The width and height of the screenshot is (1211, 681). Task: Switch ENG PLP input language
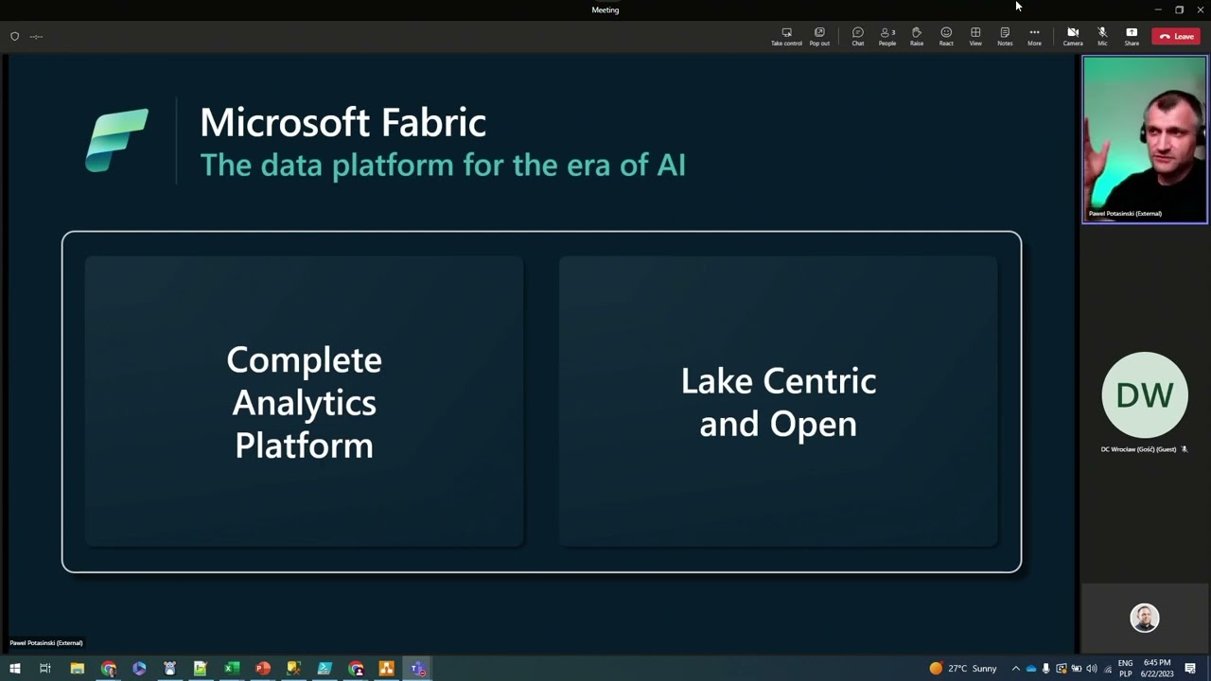pyautogui.click(x=1126, y=669)
